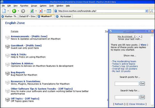
Task: Select the Maxthon F... tab
Action: [x=46, y=16]
